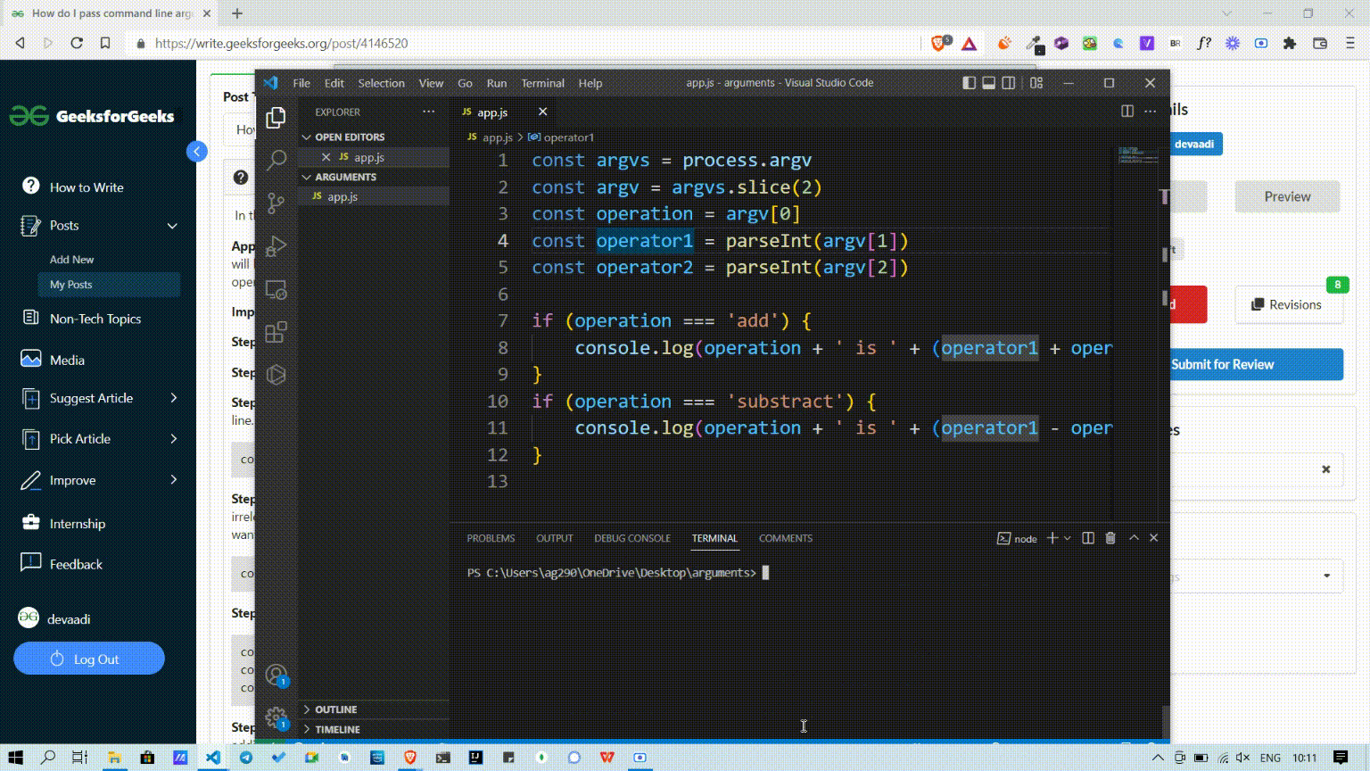This screenshot has height=771, width=1370.
Task: Open the Terminal menu
Action: (x=542, y=83)
